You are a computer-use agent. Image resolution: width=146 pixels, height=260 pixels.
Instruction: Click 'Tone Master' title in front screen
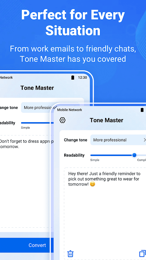click(x=106, y=120)
